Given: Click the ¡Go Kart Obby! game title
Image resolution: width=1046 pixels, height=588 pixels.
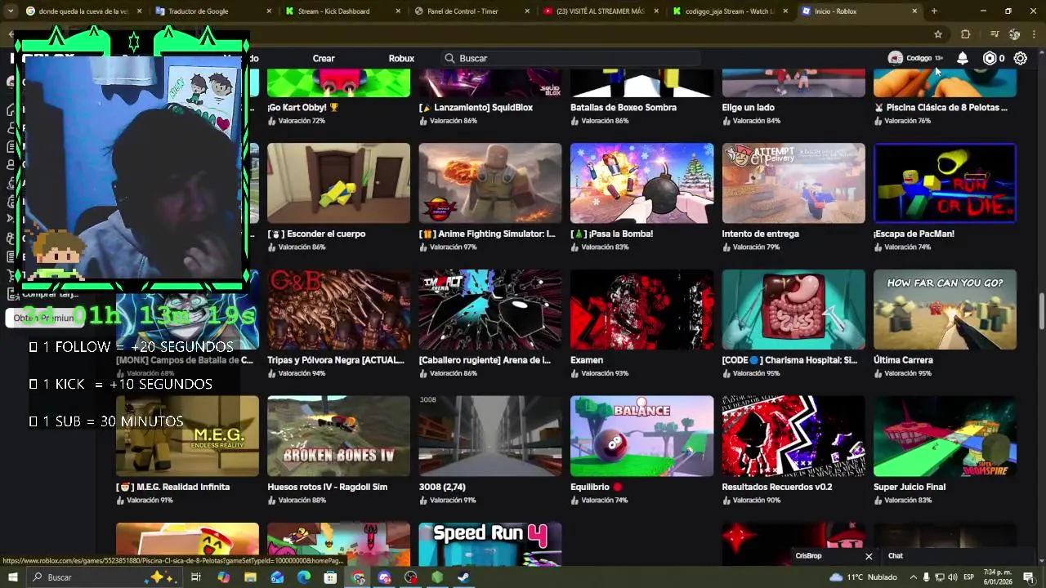Looking at the screenshot, I should point(302,107).
